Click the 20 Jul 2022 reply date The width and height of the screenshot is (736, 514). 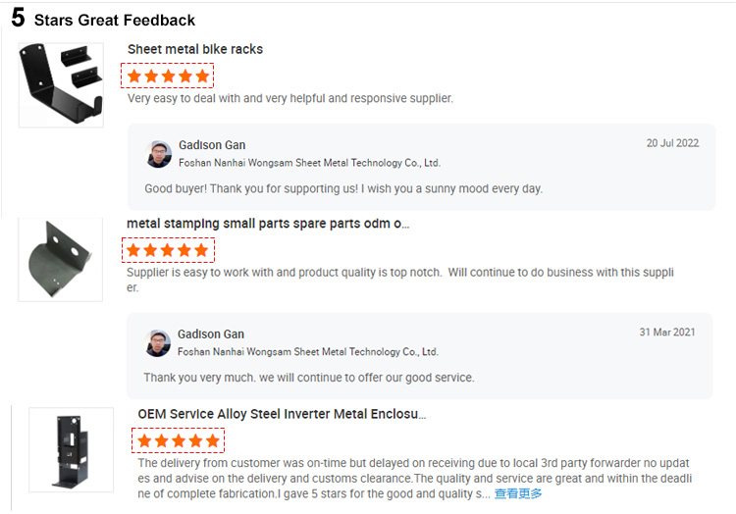point(672,143)
